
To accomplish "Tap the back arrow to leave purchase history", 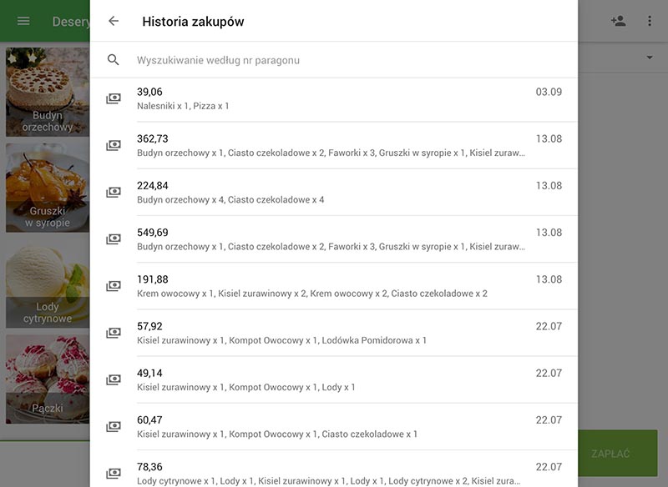I will tap(113, 22).
